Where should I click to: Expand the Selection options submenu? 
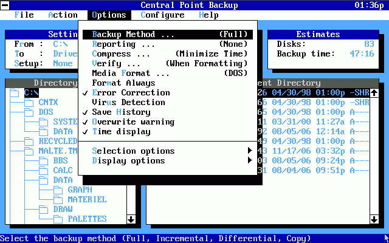click(x=168, y=151)
